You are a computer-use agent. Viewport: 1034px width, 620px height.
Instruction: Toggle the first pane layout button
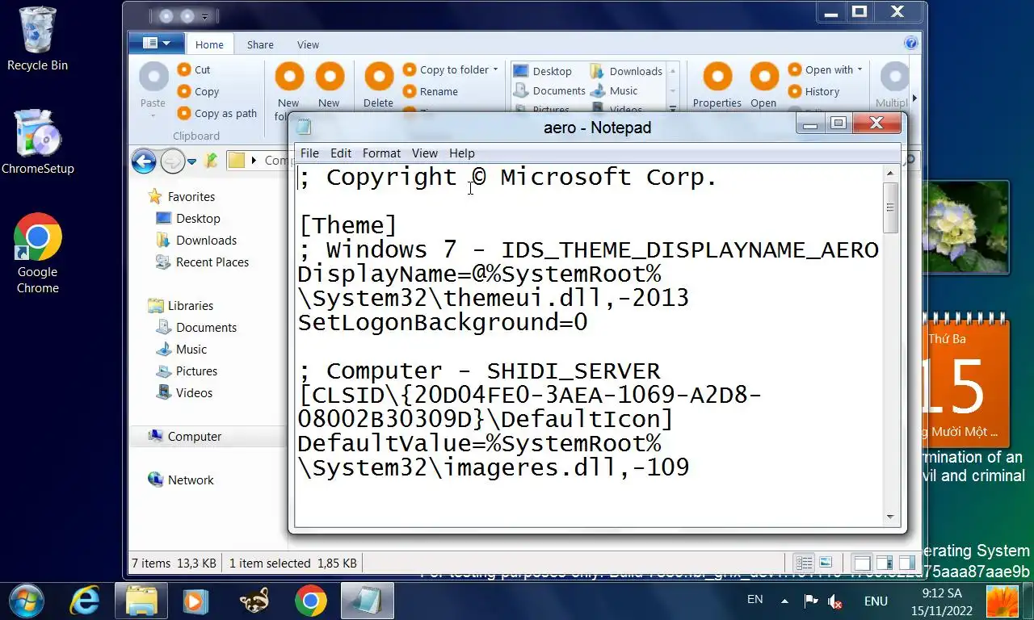(862, 563)
